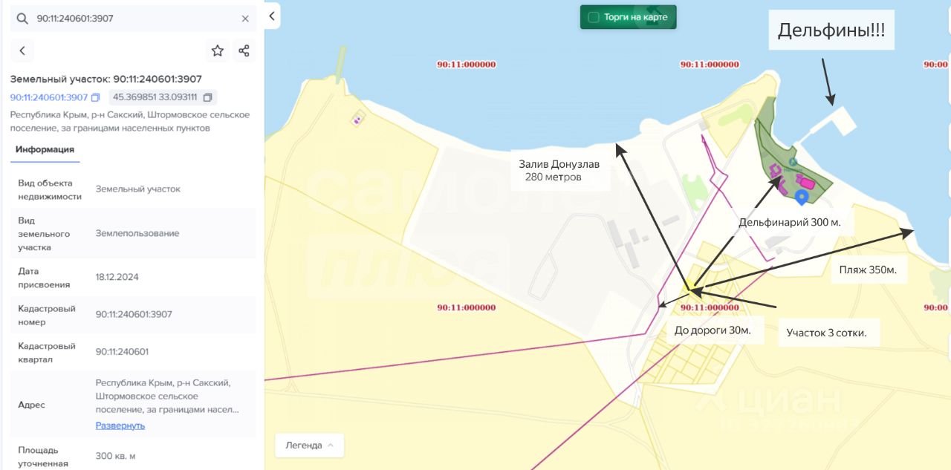Add the parcel to favorites via star icon
The image size is (951, 470).
pos(218,50)
